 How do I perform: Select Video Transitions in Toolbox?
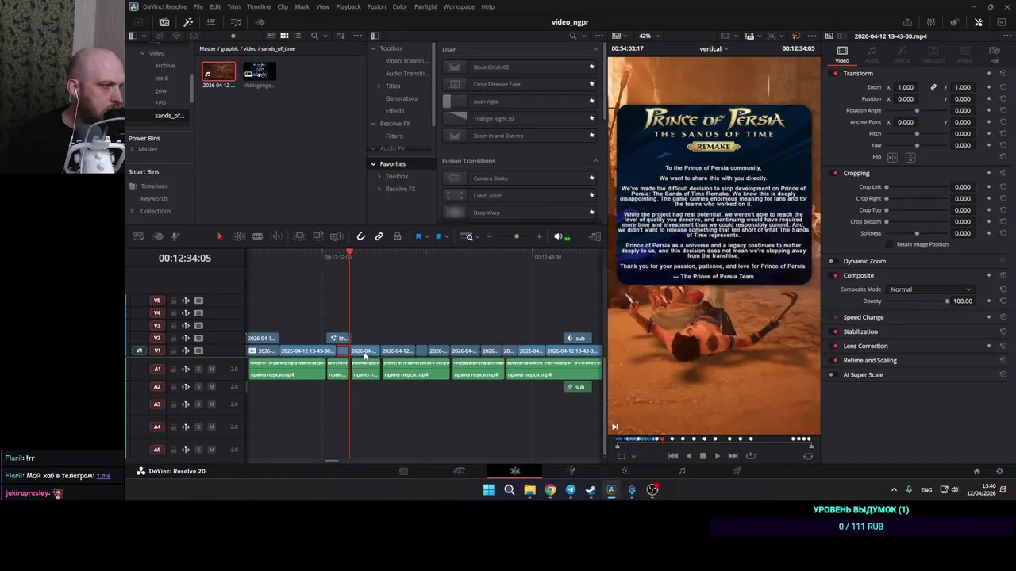[x=406, y=61]
